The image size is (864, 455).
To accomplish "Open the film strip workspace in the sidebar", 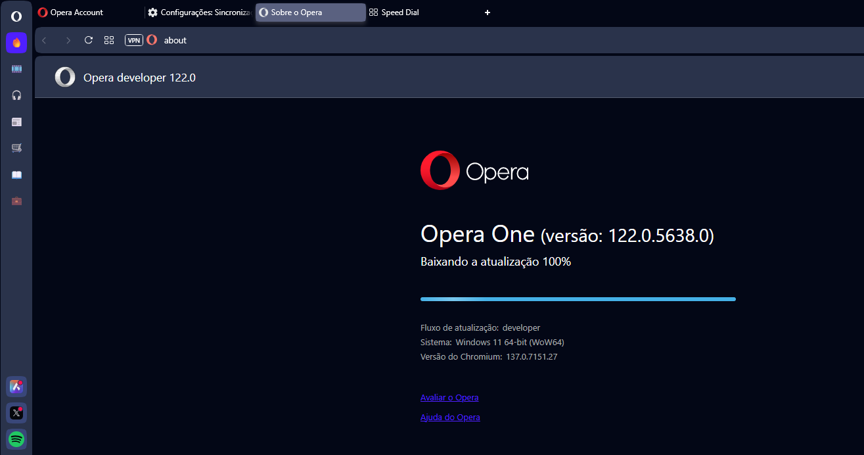I will point(16,69).
